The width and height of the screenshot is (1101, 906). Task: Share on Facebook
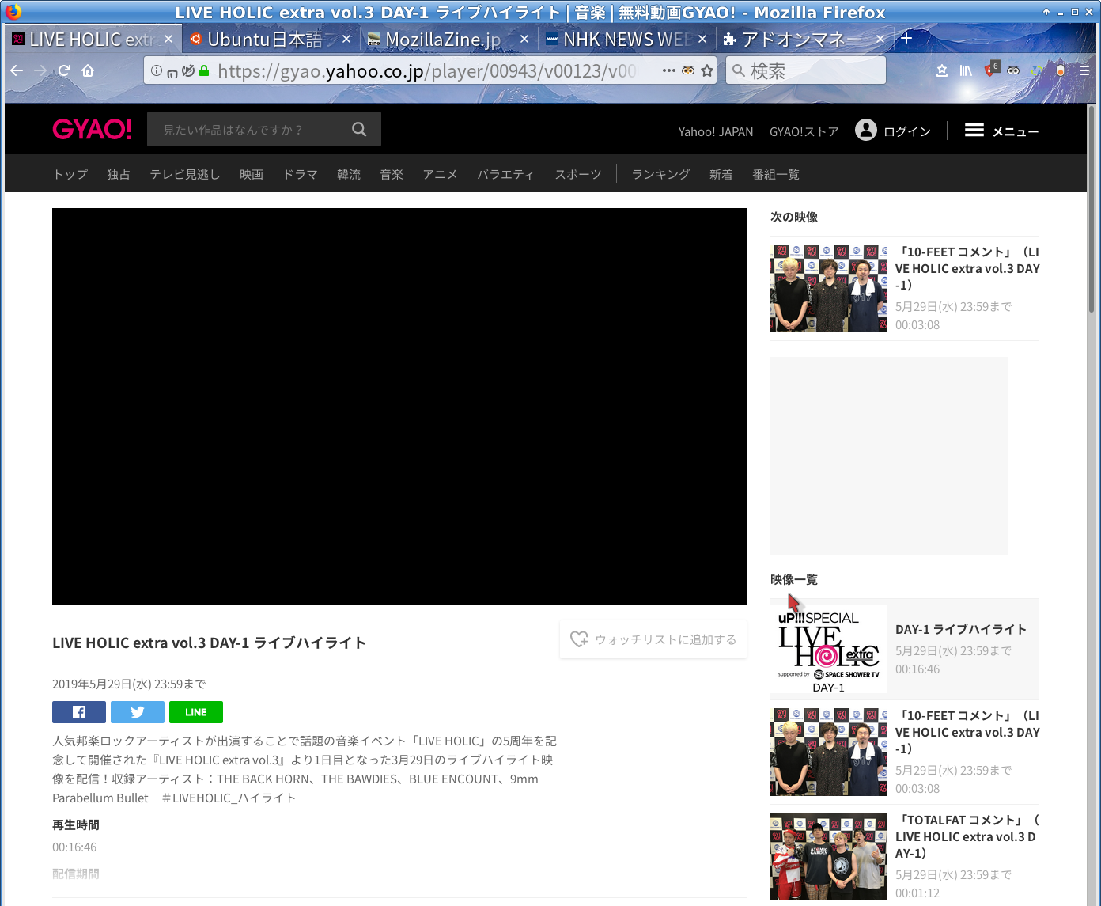point(79,712)
